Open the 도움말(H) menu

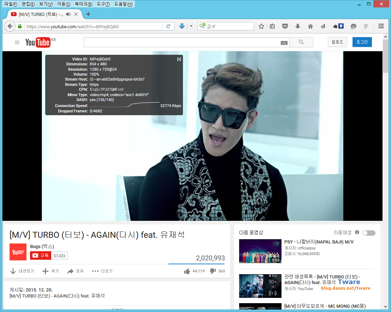(x=123, y=4)
